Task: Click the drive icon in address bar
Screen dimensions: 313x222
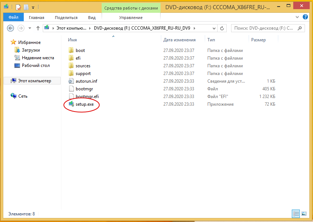Action: 47,27
